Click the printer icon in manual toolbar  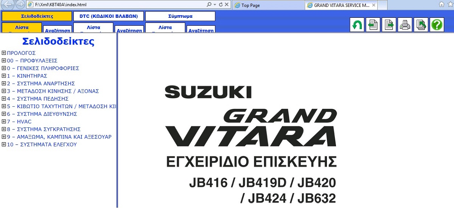coord(405,25)
